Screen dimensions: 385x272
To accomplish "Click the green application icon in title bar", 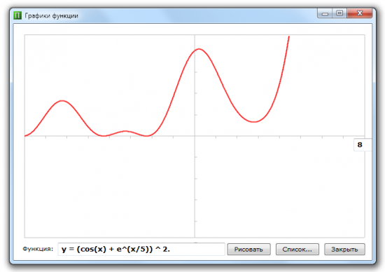I will click(x=17, y=15).
